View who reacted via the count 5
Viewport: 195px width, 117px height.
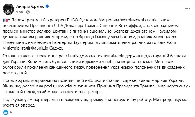point(11,113)
